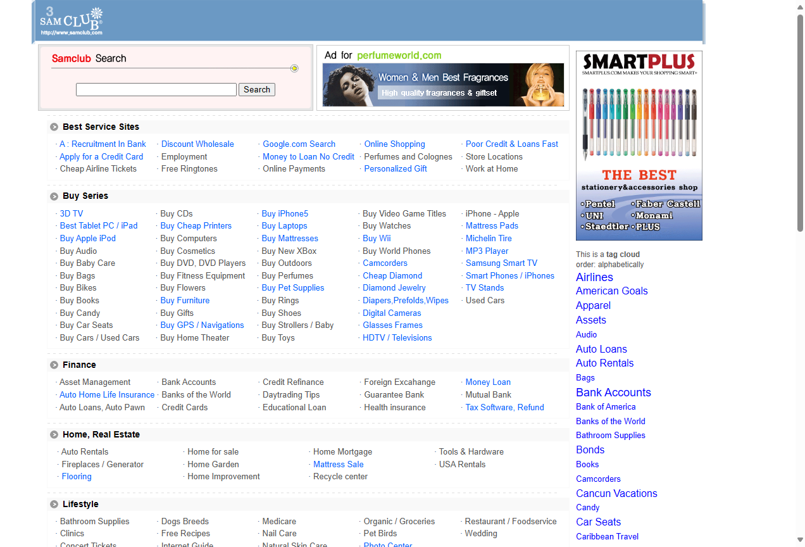The image size is (805, 547).
Task: Click the Buy Series section bullet icon
Action: 54,196
